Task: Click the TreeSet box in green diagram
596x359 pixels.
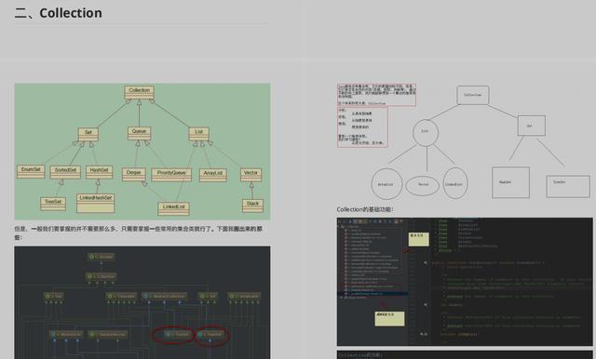Action: tap(53, 204)
